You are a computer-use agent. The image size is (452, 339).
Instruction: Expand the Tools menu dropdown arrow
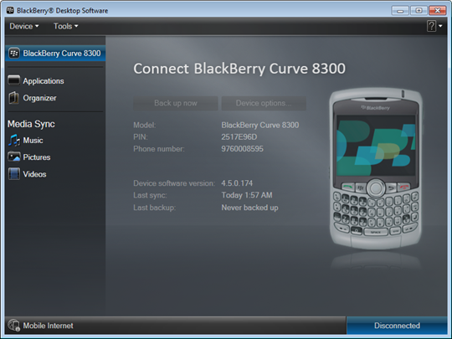coord(76,26)
